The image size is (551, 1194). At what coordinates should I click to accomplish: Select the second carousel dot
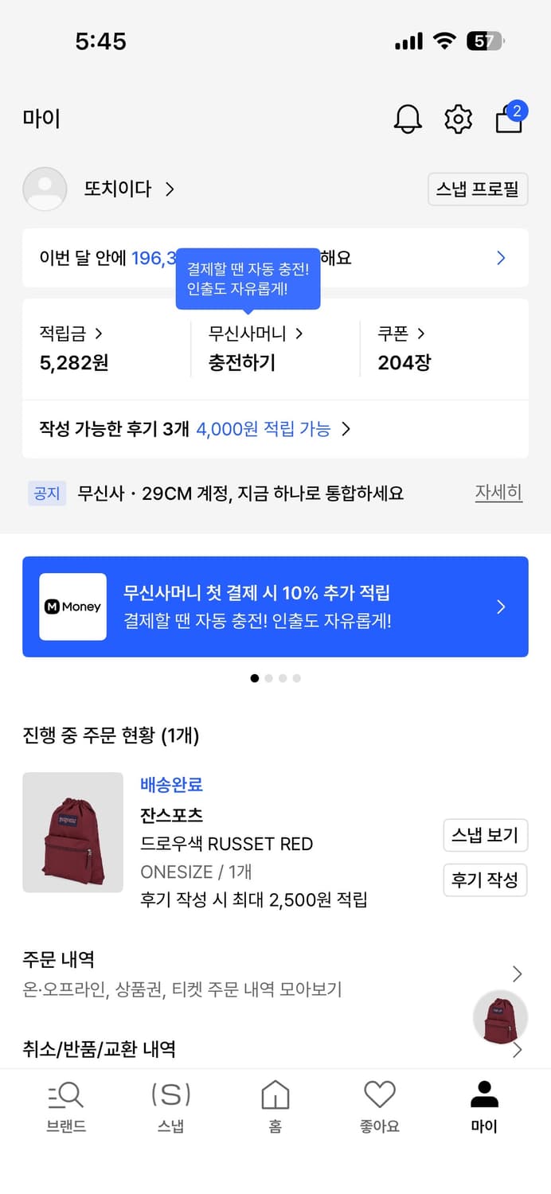268,678
